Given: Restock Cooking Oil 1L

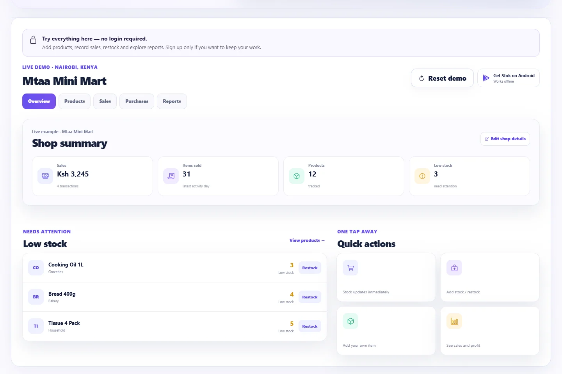Looking at the screenshot, I should click(x=310, y=268).
